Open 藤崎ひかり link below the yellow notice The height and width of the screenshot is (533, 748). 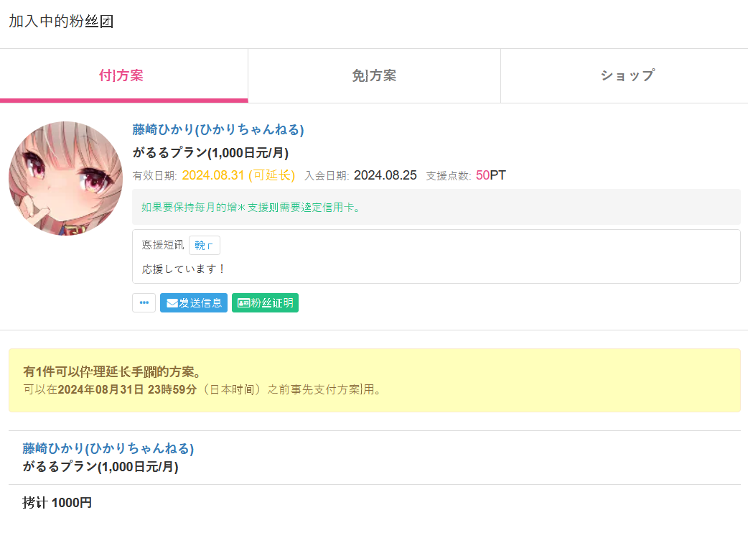pyautogui.click(x=108, y=448)
